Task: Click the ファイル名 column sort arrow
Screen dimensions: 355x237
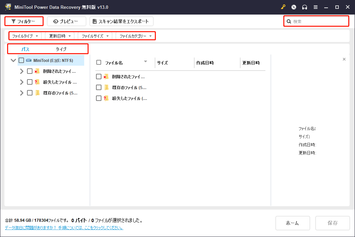Action: click(x=146, y=62)
